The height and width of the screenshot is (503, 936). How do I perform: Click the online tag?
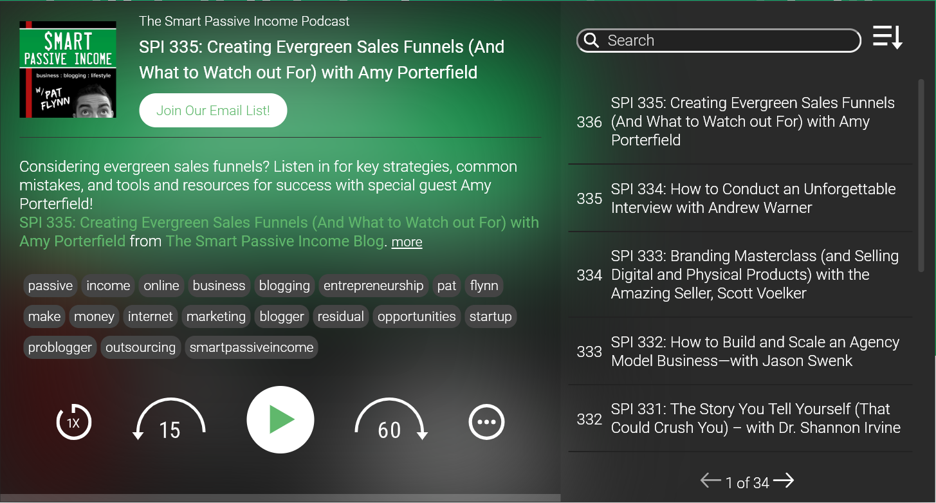point(161,286)
